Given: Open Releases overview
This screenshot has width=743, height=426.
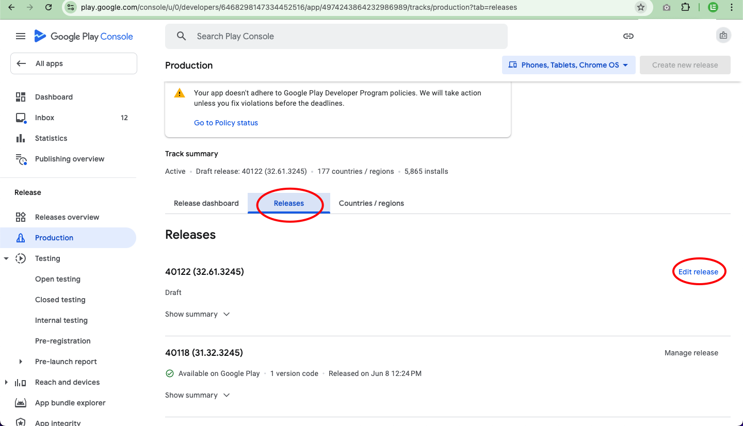Looking at the screenshot, I should [68, 217].
